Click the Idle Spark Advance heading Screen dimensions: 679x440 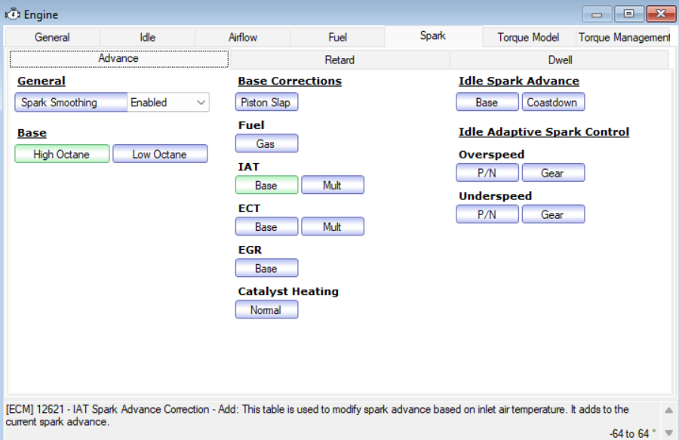coord(519,81)
